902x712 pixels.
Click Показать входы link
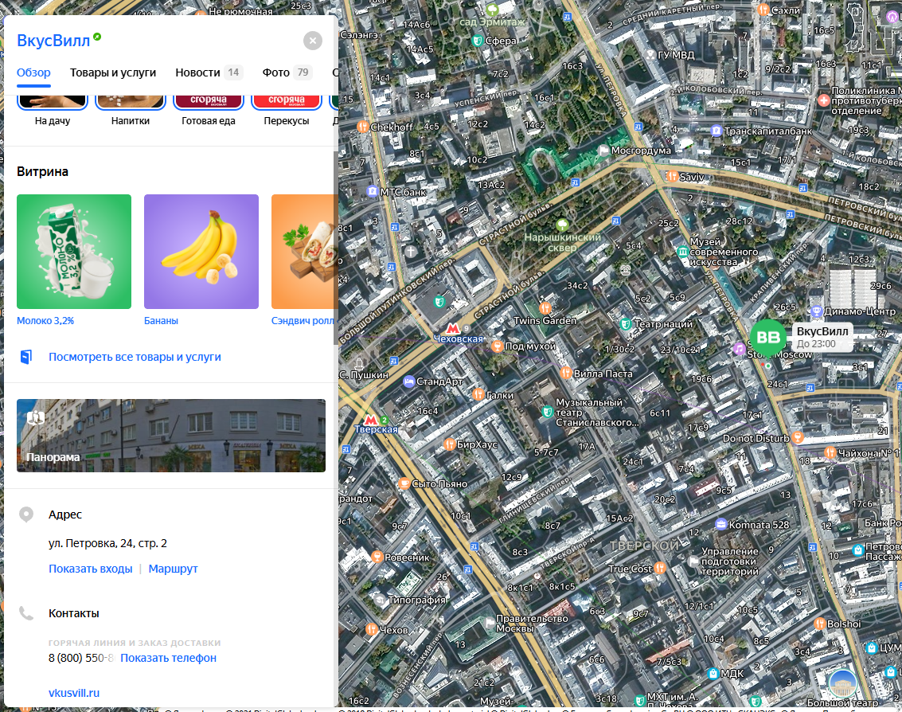(x=90, y=569)
